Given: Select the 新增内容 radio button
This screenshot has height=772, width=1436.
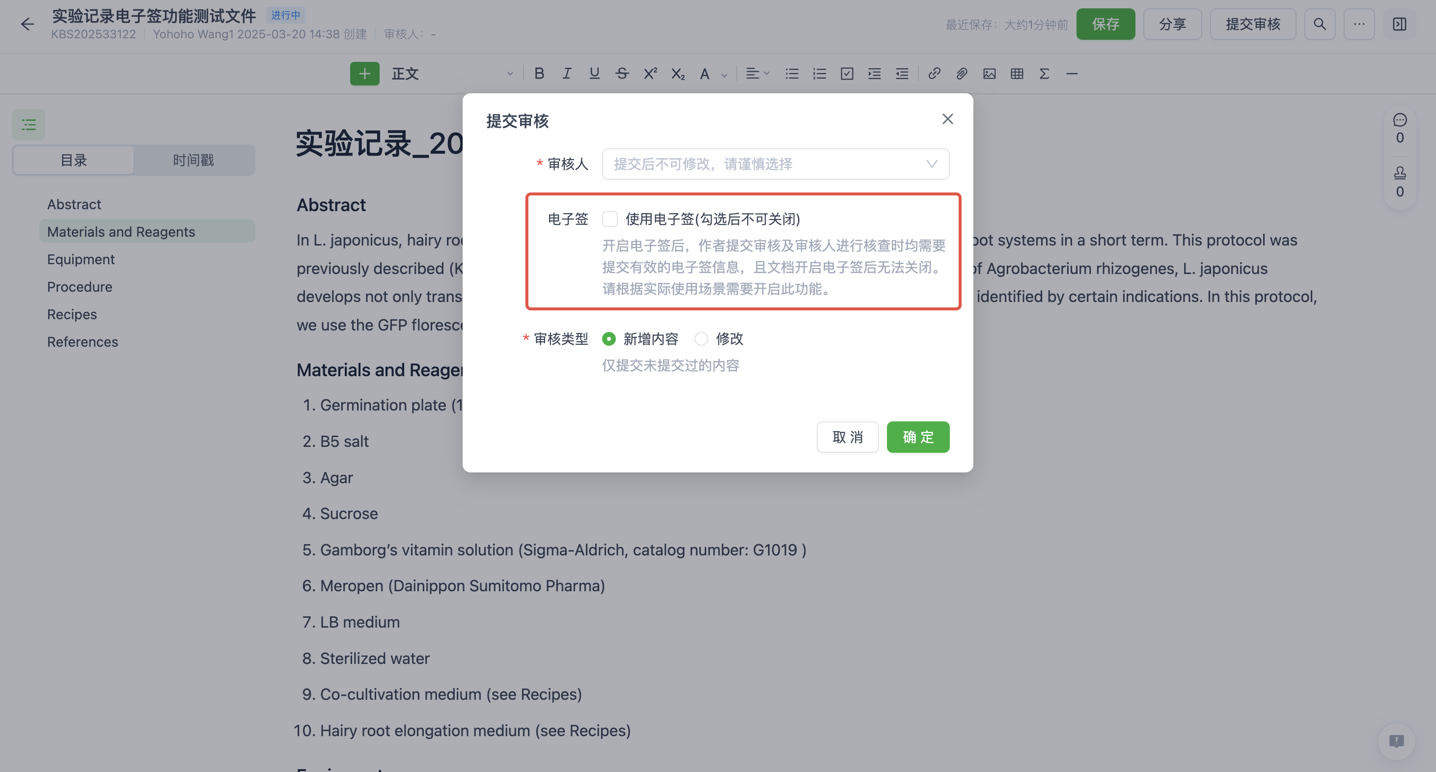Looking at the screenshot, I should [x=609, y=339].
